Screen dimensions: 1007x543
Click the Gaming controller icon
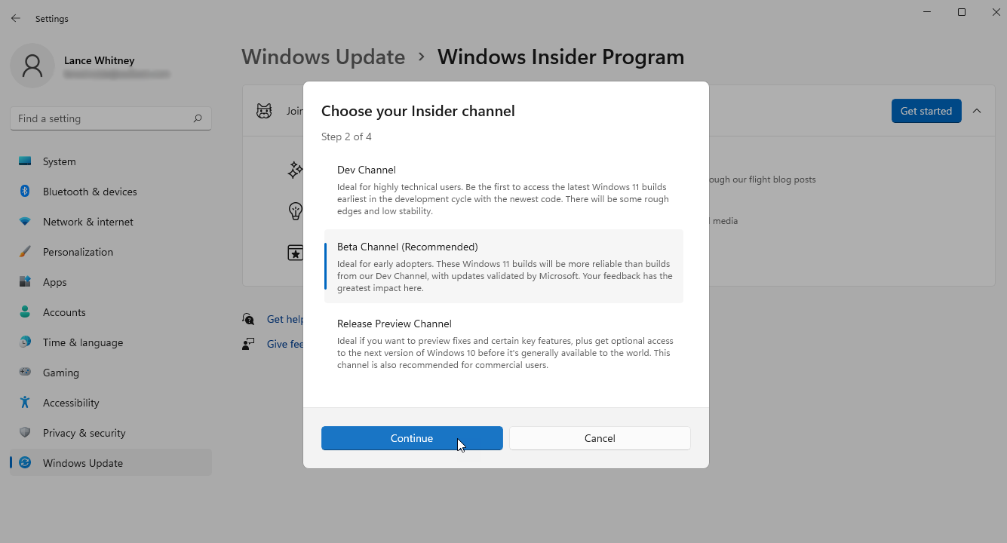[x=25, y=373]
